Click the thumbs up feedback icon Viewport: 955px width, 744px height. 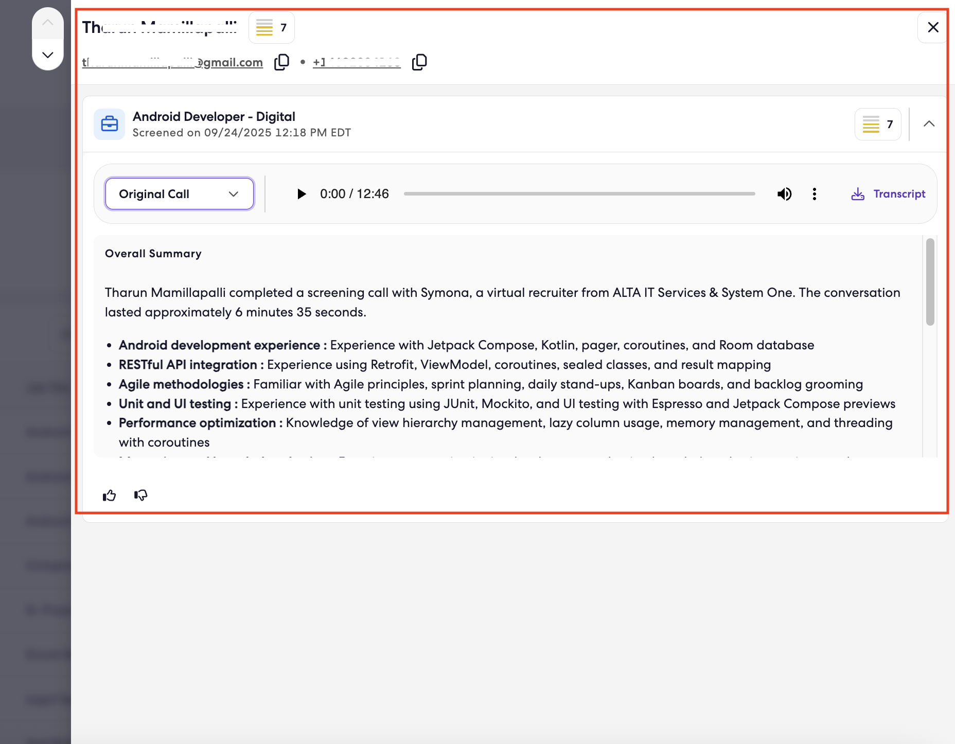[x=109, y=495]
